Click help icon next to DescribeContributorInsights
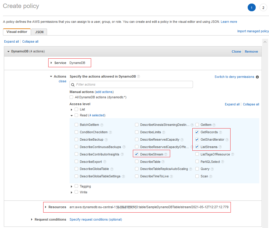 [122, 154]
